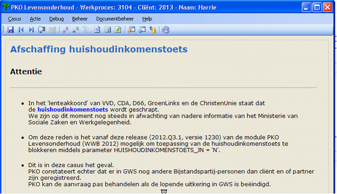
Task: Click the greyed-out edit form icon
Action: click(x=52, y=30)
